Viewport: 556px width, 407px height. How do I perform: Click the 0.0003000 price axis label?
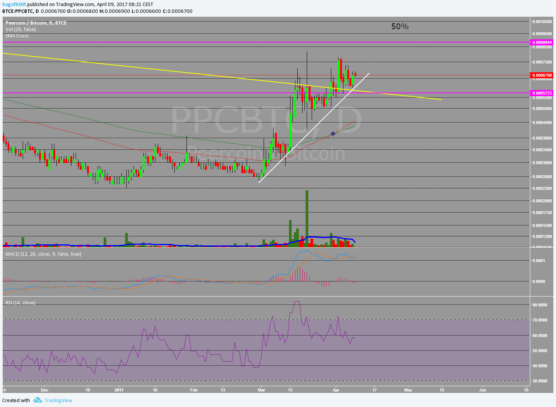[542, 163]
